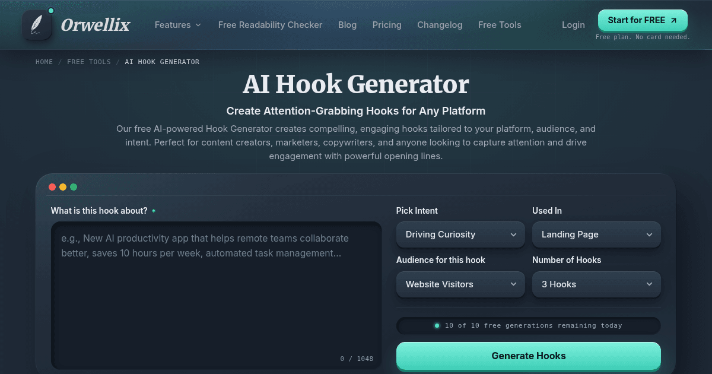Focus the hook description text area

(x=217, y=296)
